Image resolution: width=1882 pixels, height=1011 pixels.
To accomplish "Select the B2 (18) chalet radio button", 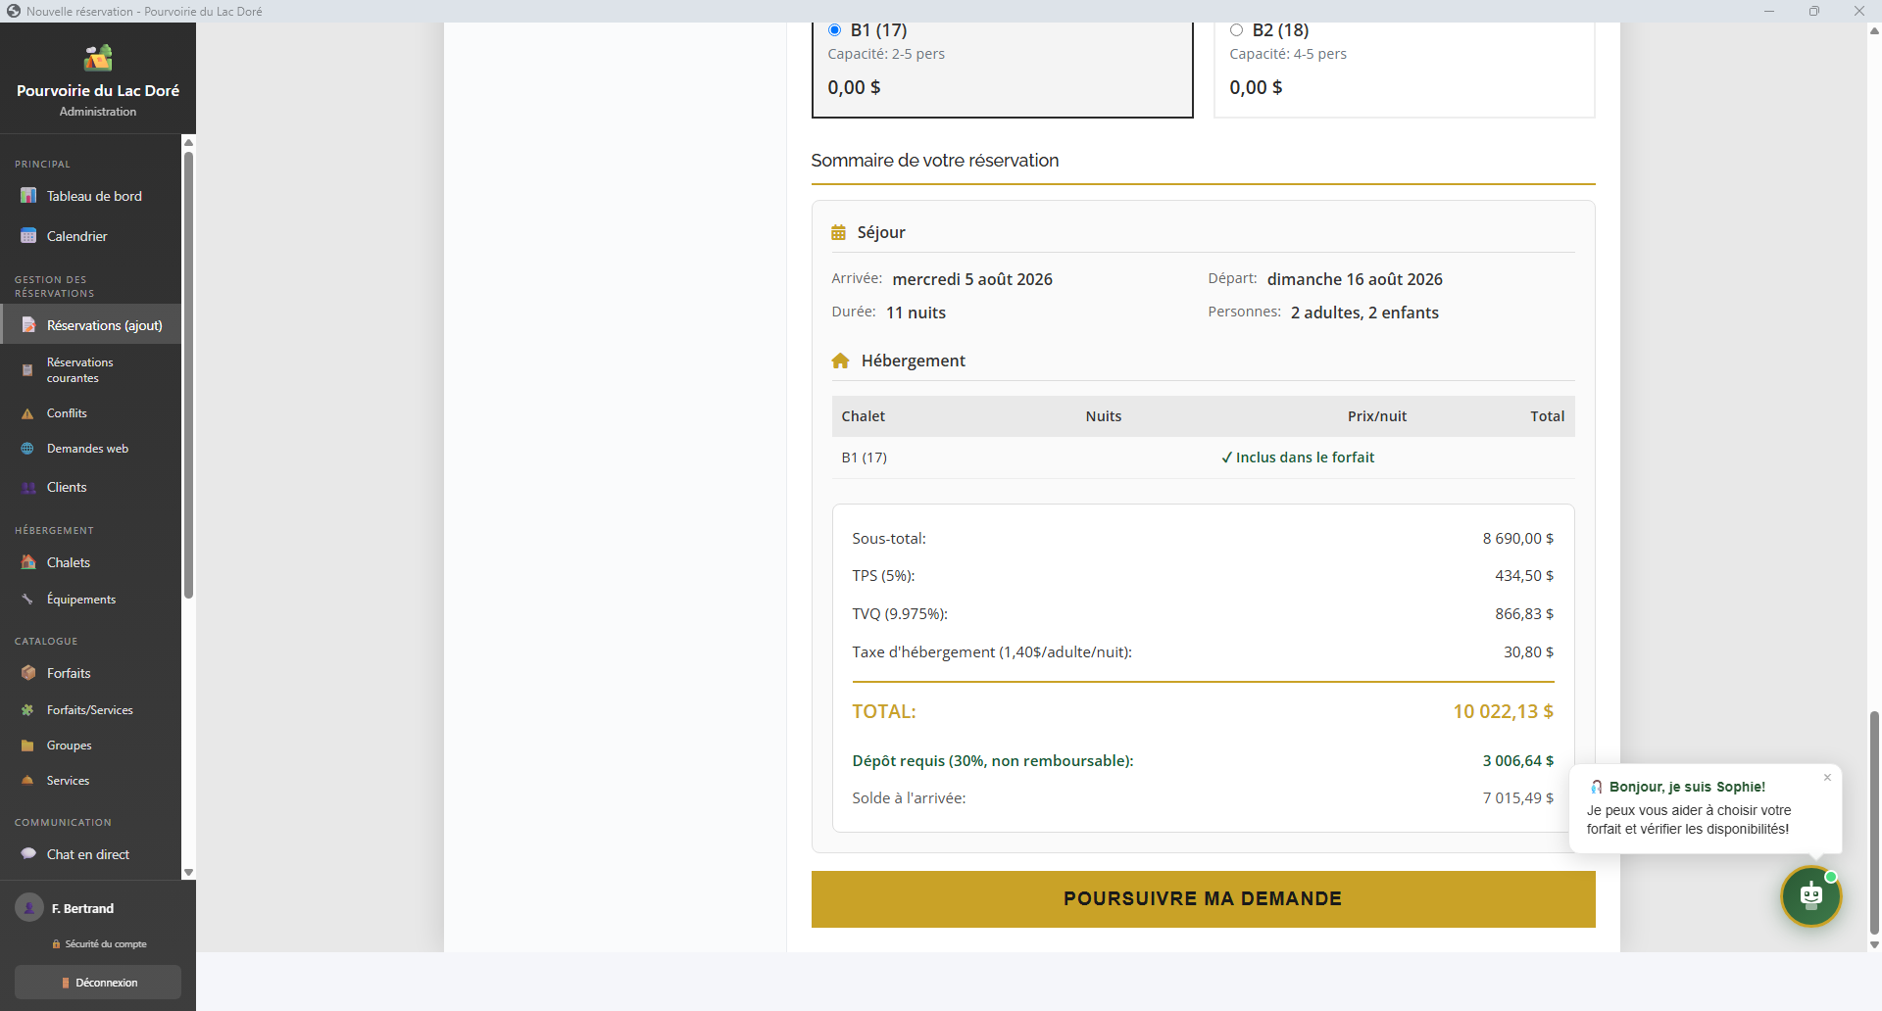I will tap(1236, 30).
